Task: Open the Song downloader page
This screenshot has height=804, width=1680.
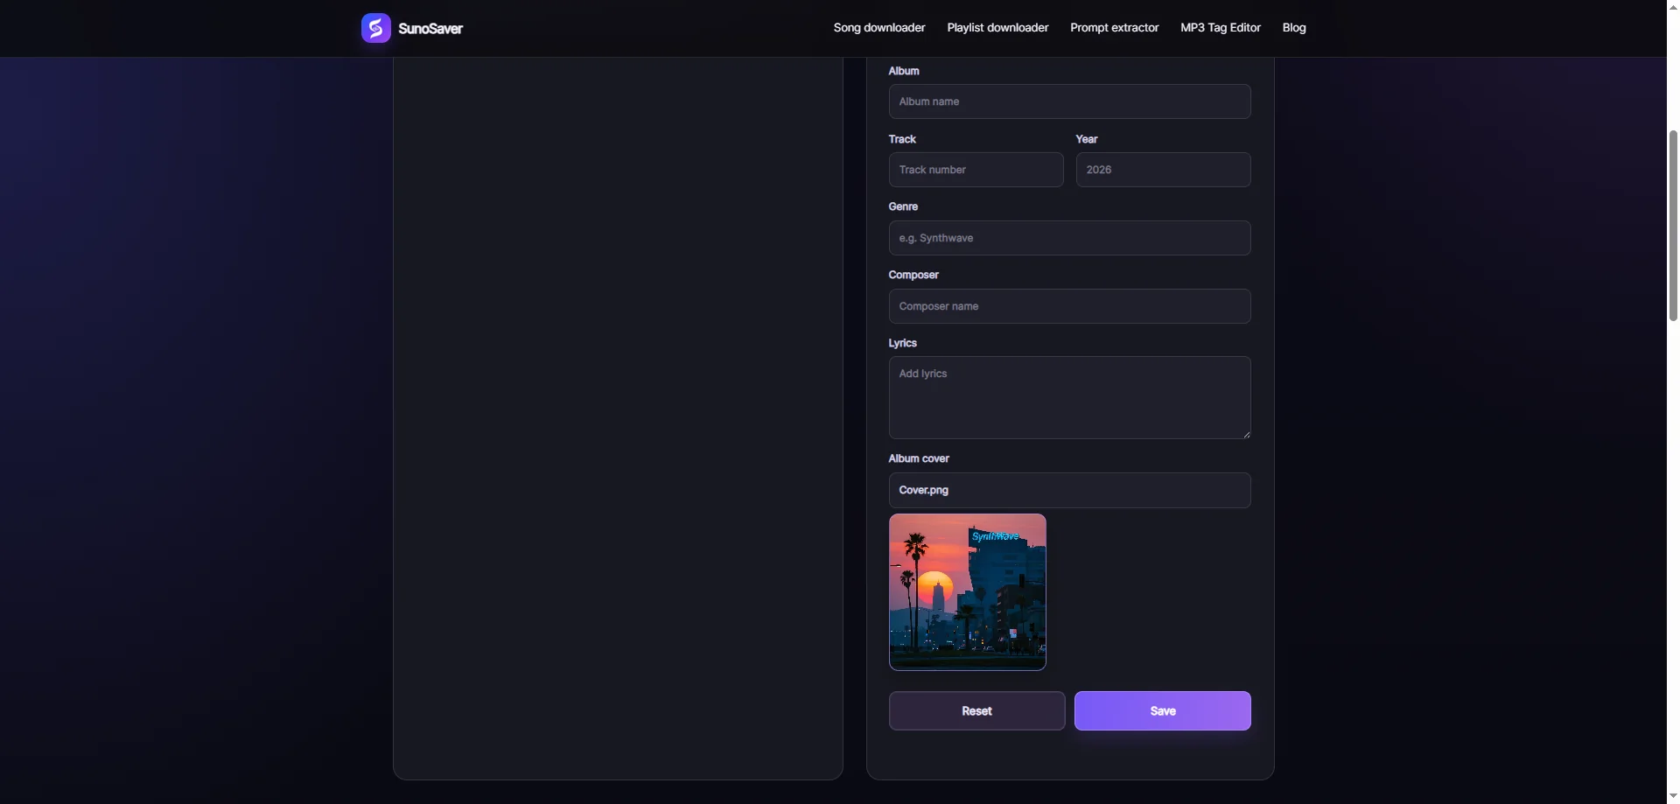Action: pyautogui.click(x=878, y=28)
